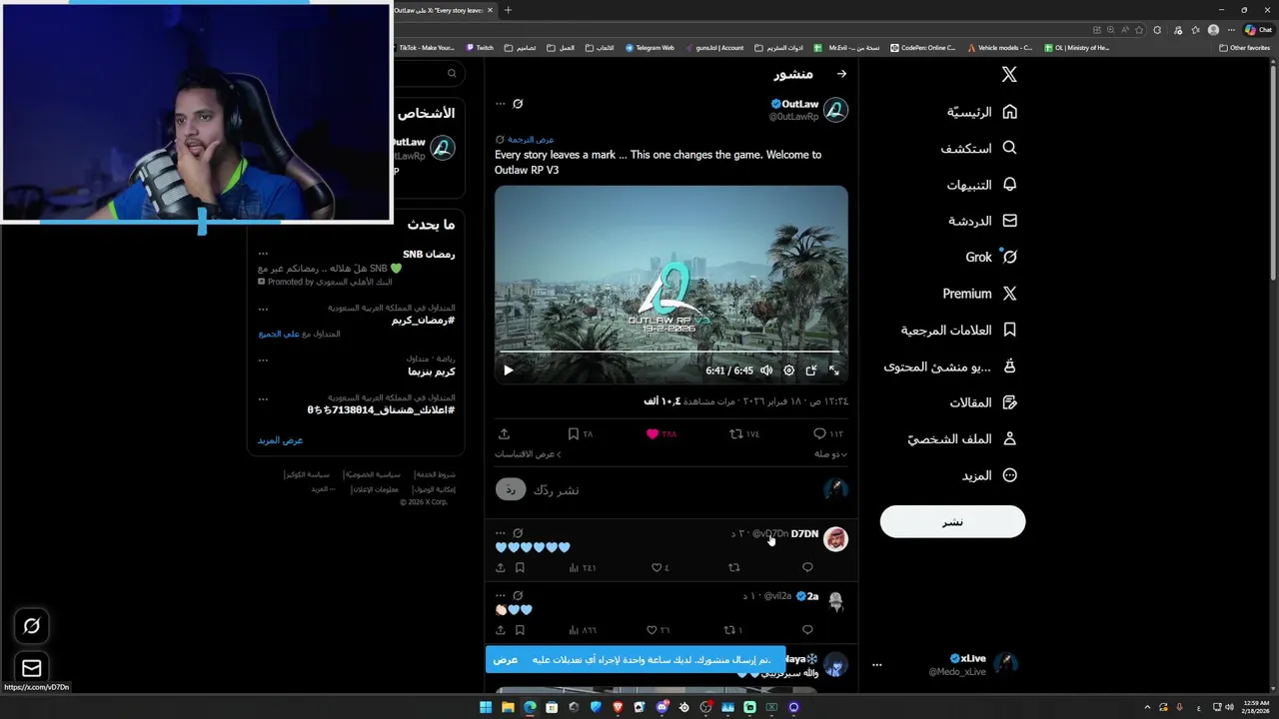
Task: Reply to D7DN comment icon
Action: (x=807, y=567)
